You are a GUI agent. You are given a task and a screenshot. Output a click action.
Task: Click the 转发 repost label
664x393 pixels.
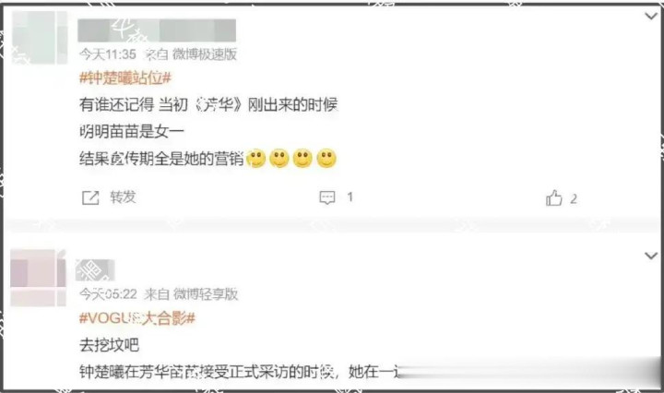click(123, 197)
